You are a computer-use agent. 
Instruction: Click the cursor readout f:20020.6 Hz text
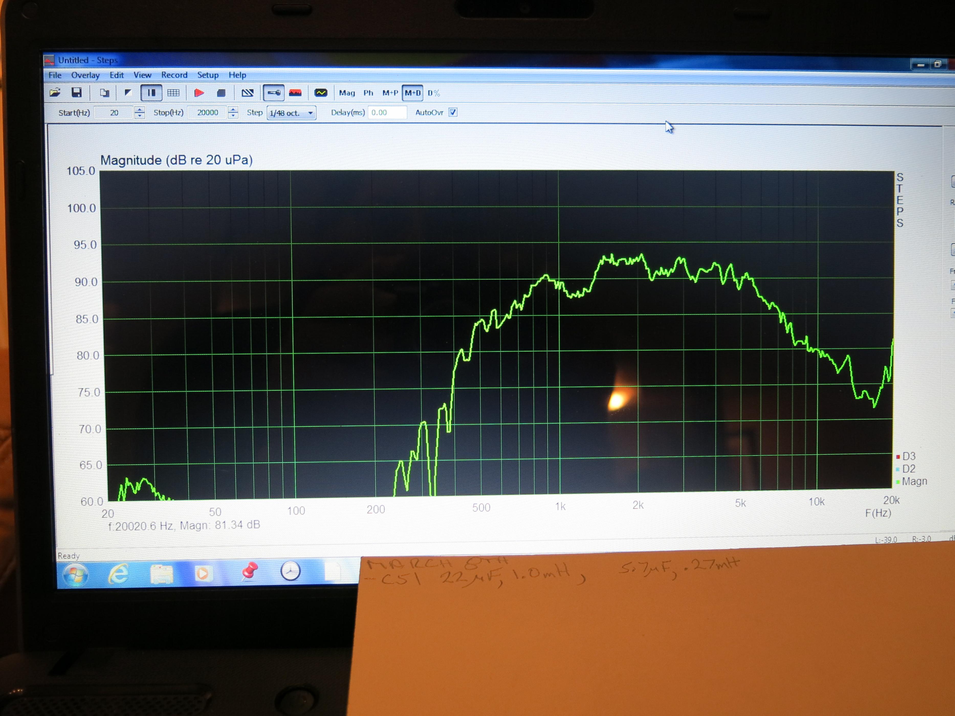pos(184,525)
